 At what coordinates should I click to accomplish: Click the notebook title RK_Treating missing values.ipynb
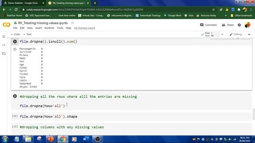43,23
